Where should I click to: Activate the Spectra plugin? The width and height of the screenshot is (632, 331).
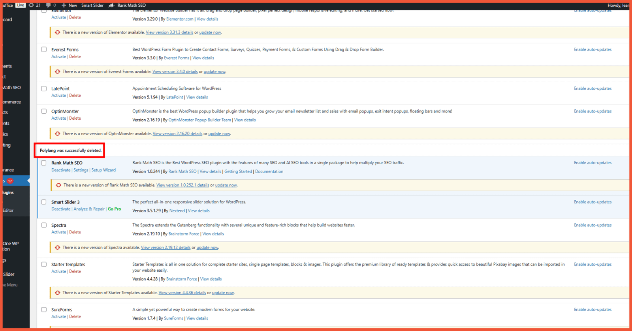tap(58, 232)
